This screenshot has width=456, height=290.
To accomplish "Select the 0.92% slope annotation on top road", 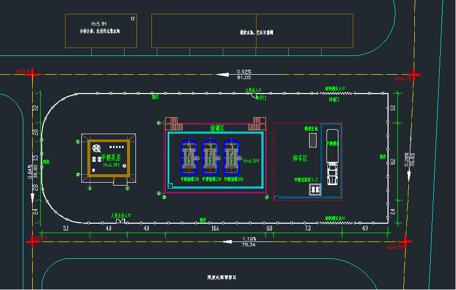I will tap(244, 72).
